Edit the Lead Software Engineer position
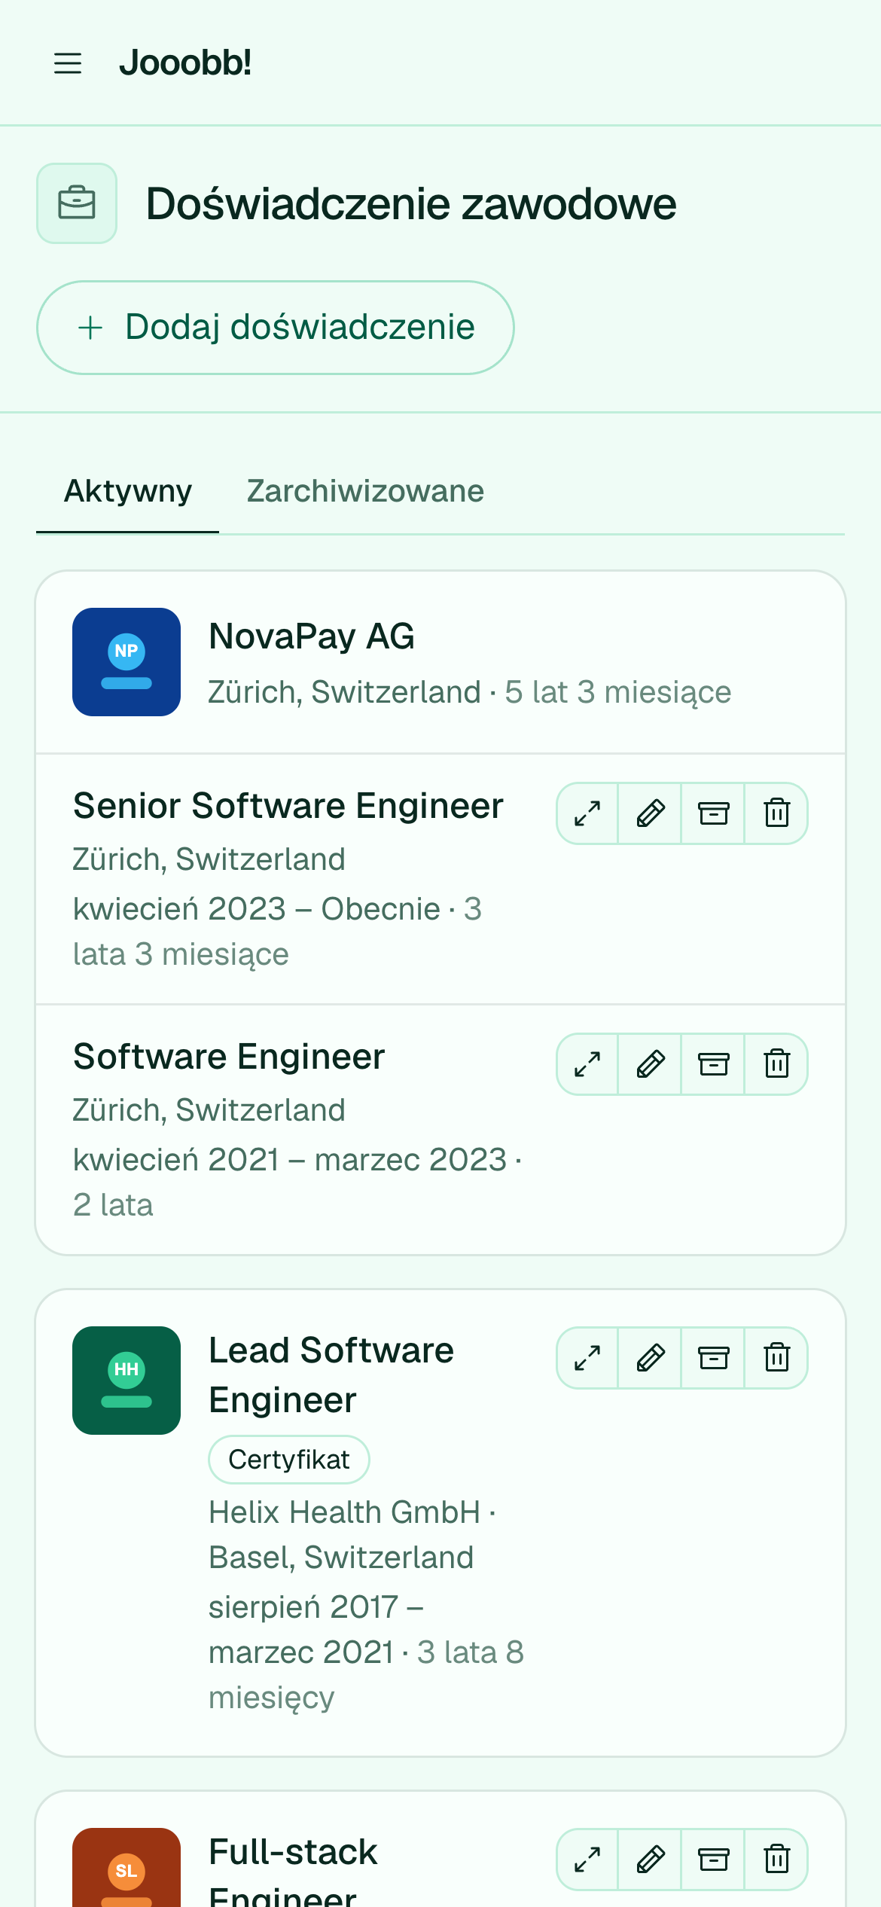This screenshot has height=1907, width=881. click(x=650, y=1358)
